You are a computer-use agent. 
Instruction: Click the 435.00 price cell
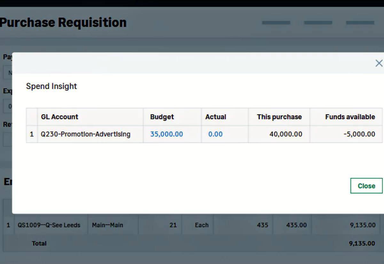pos(296,225)
